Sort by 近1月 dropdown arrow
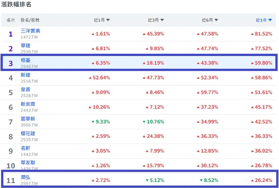 pos(108,20)
